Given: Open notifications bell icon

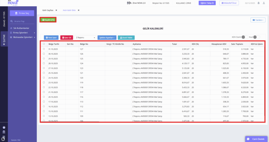Looking at the screenshot, I should (258, 3).
